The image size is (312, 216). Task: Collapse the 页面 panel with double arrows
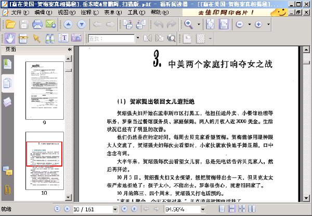tap(70, 49)
